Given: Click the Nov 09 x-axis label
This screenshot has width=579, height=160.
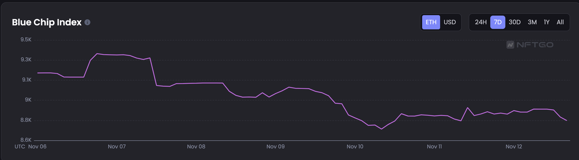Looking at the screenshot, I should 275,147.
